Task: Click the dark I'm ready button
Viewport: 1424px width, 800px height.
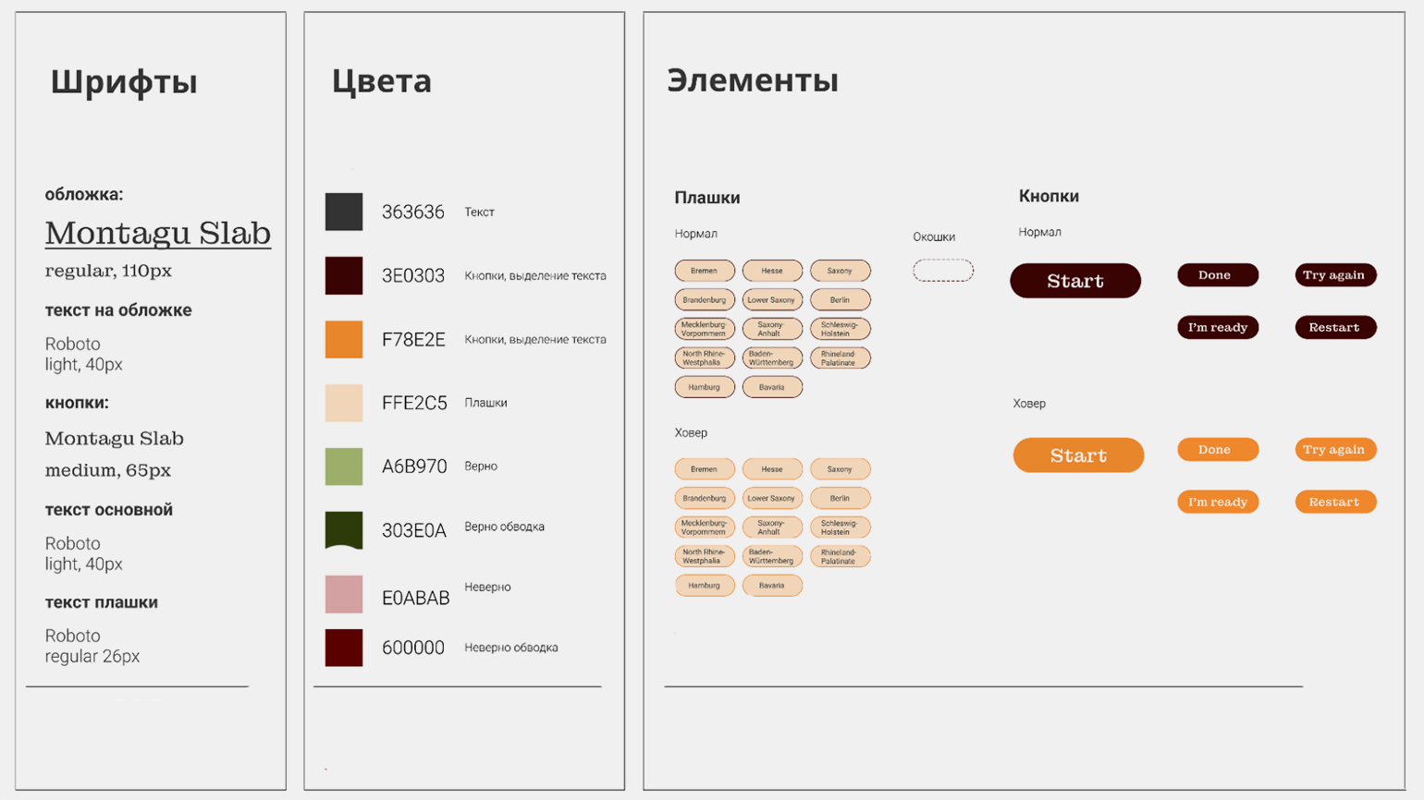Action: 1217,327
